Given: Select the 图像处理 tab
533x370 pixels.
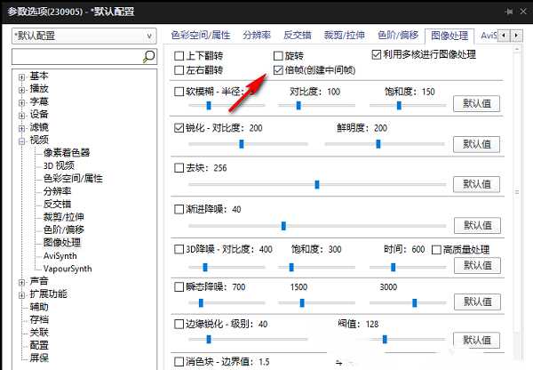Looking at the screenshot, I should point(449,36).
